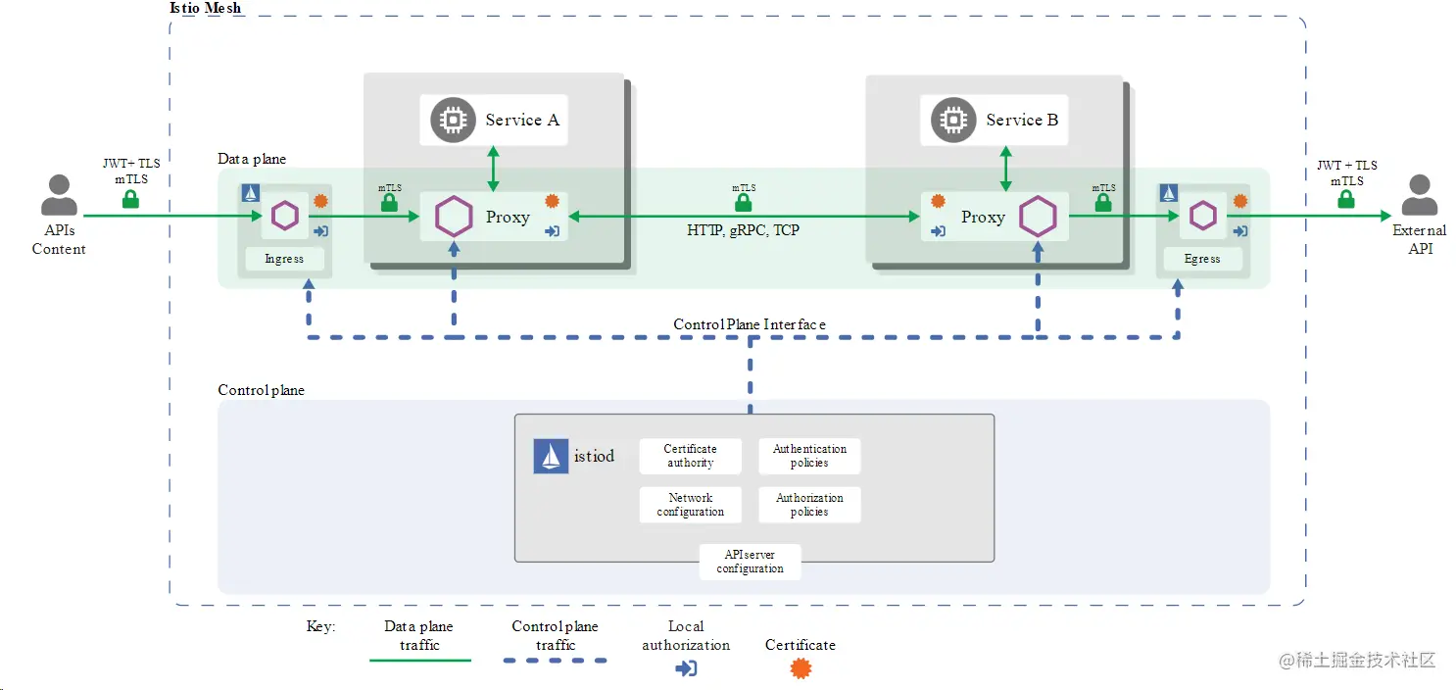Click the Certificate legend text
1456x690 pixels.
[801, 645]
